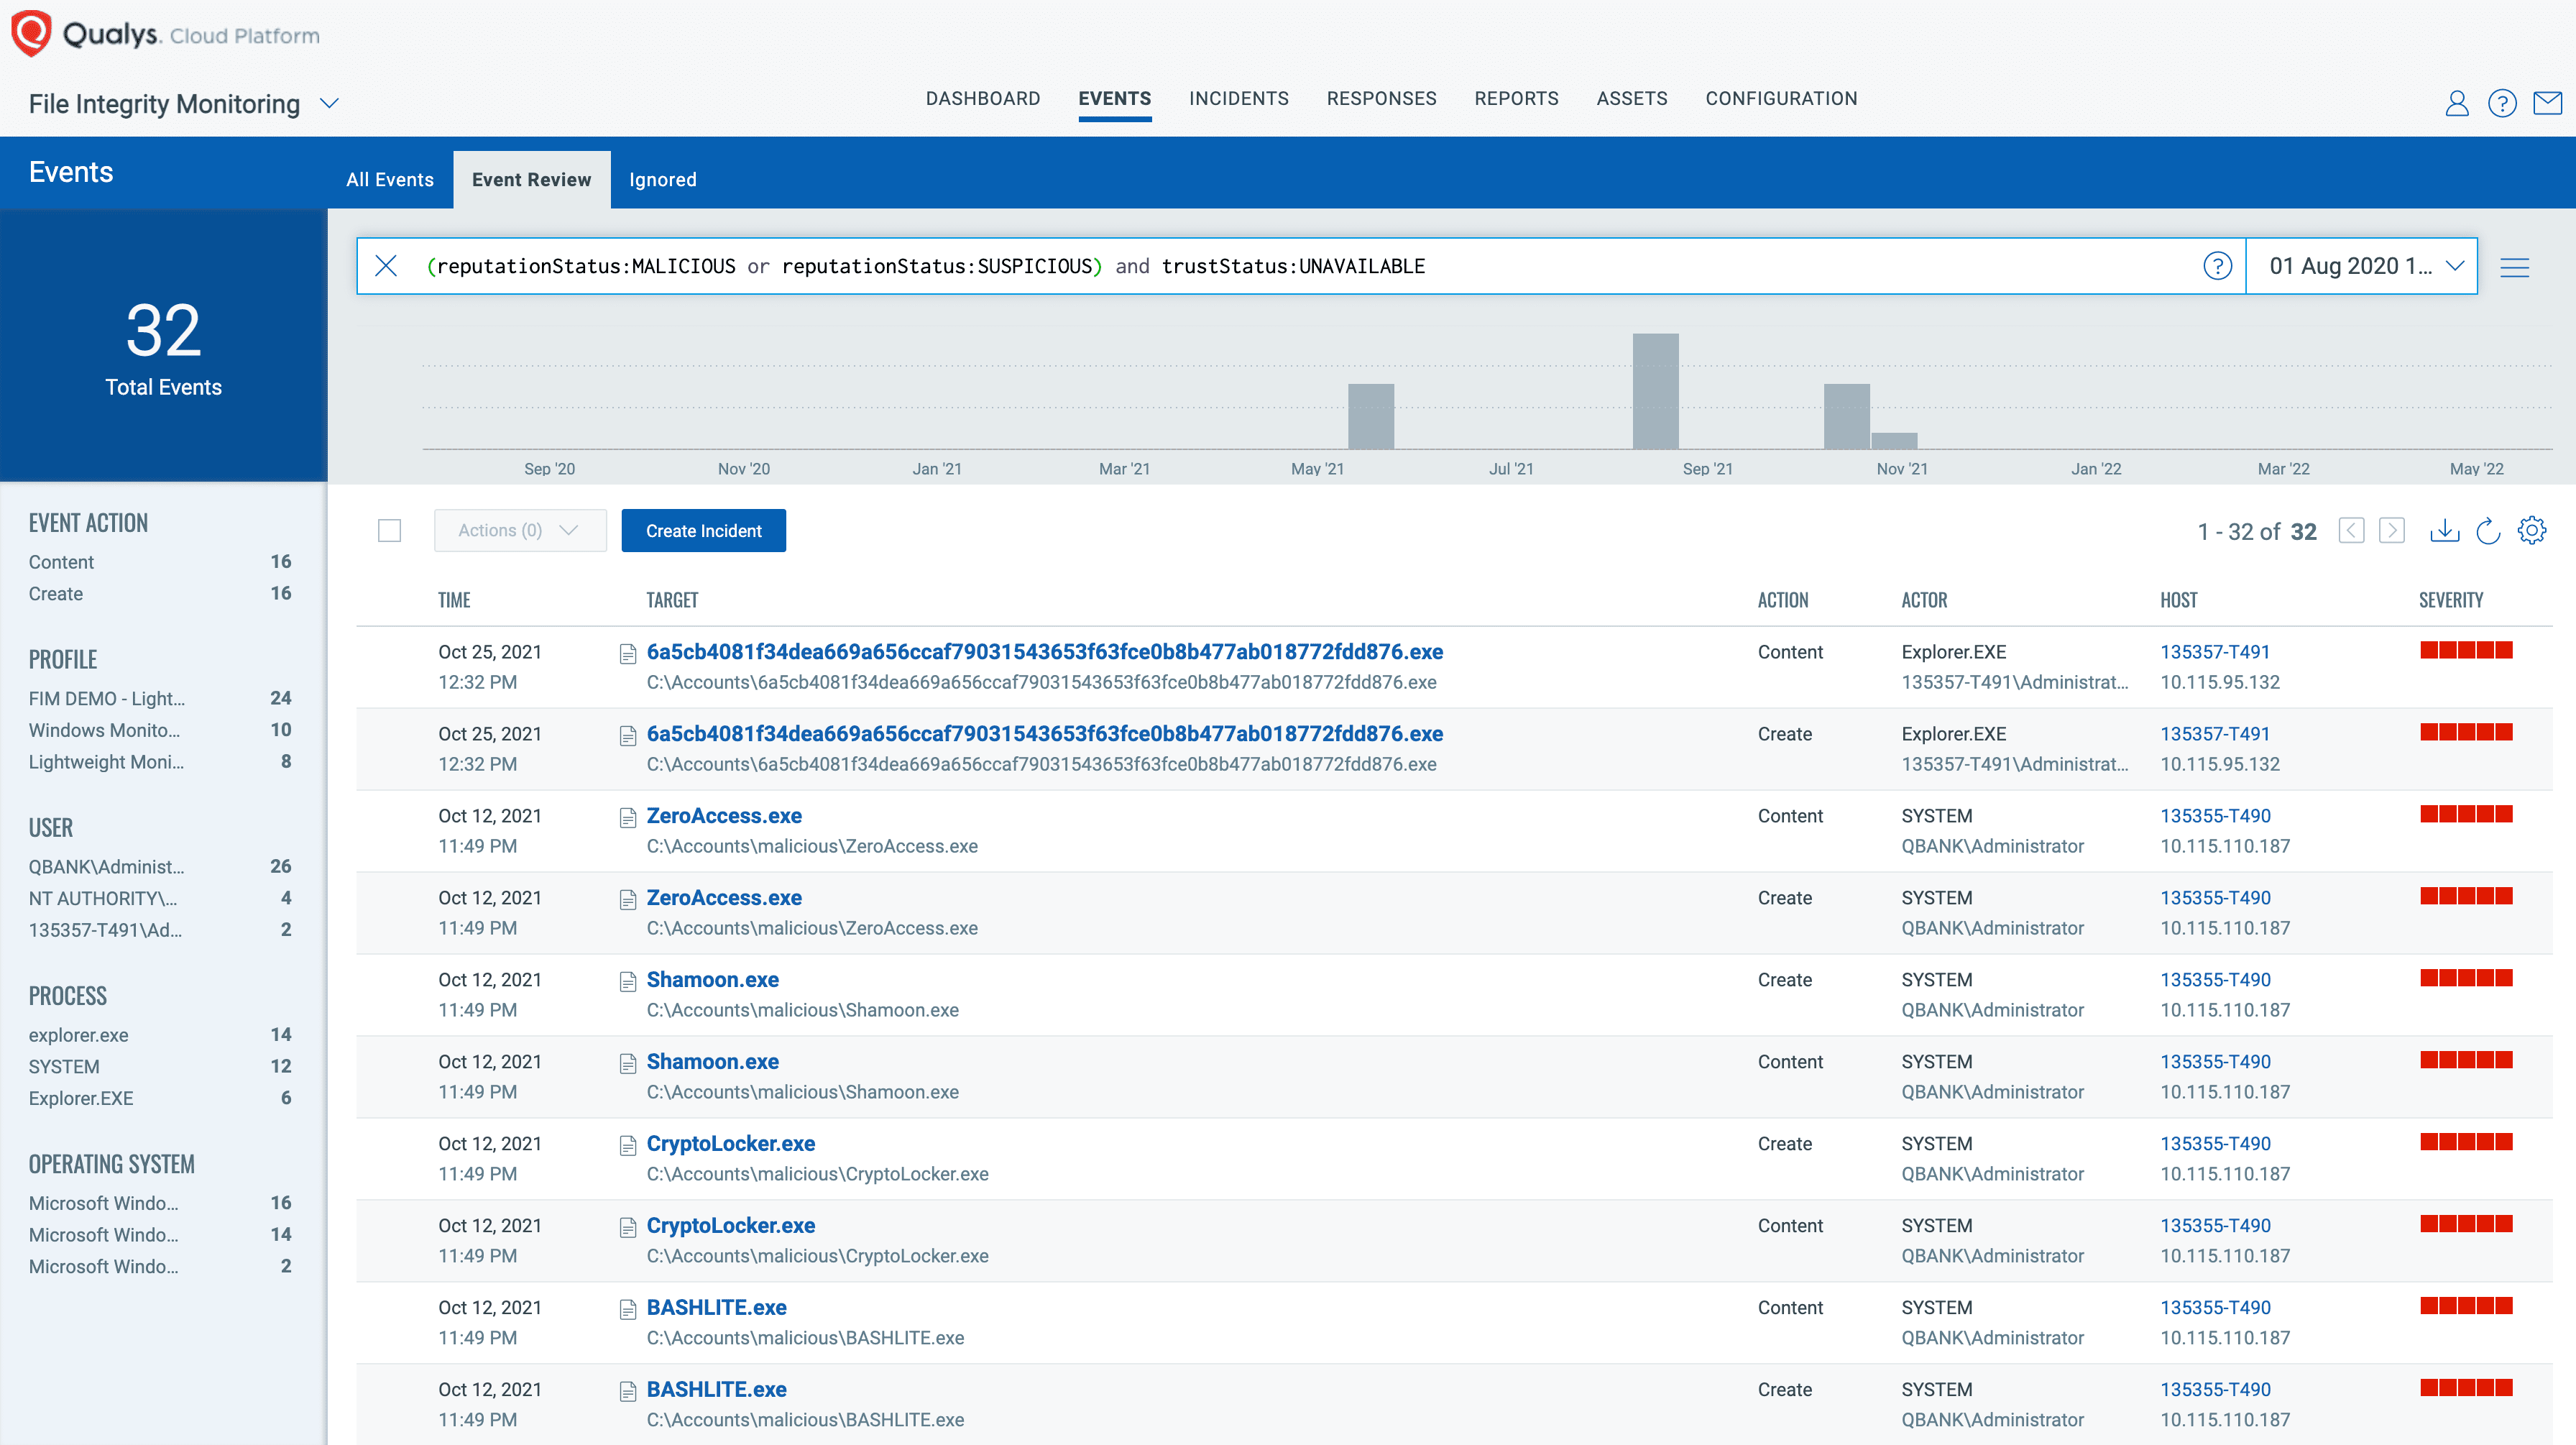Open search syntax help icon in query bar
The height and width of the screenshot is (1445, 2576).
click(x=2217, y=266)
